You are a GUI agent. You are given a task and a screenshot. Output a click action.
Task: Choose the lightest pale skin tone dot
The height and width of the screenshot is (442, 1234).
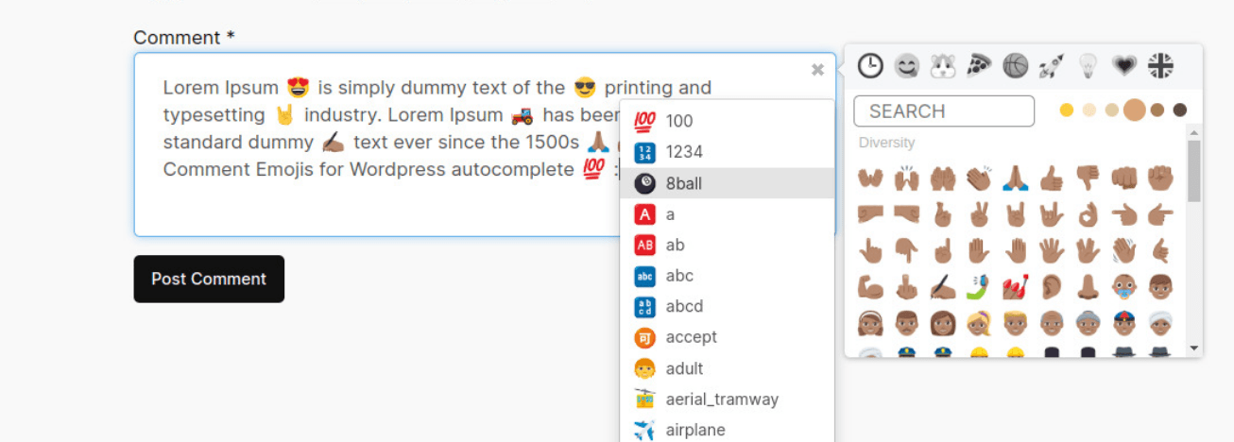[1089, 110]
